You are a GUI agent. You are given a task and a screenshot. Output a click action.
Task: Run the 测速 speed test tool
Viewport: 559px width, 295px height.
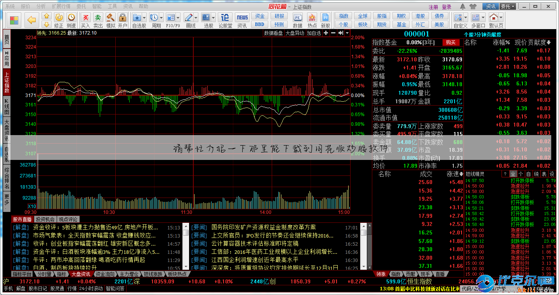tap(71, 20)
